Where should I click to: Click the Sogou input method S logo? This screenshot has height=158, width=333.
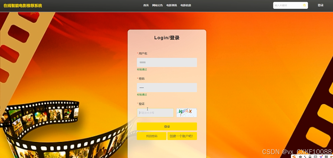pyautogui.click(x=294, y=157)
